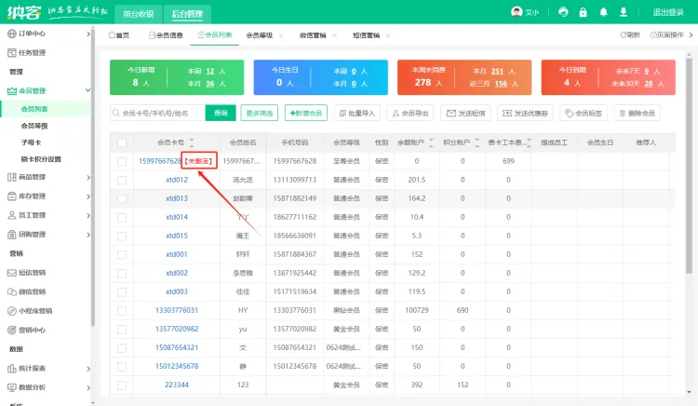This screenshot has height=406, width=698.
Task: Click 删除会员 trash button
Action: pyautogui.click(x=637, y=113)
